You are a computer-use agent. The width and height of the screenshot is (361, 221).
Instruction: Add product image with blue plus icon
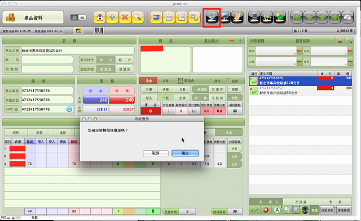240,41
